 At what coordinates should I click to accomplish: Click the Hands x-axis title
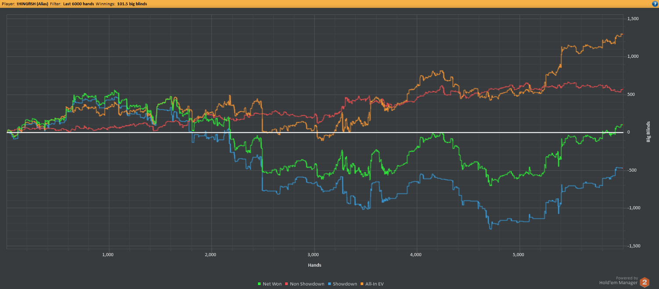315,265
